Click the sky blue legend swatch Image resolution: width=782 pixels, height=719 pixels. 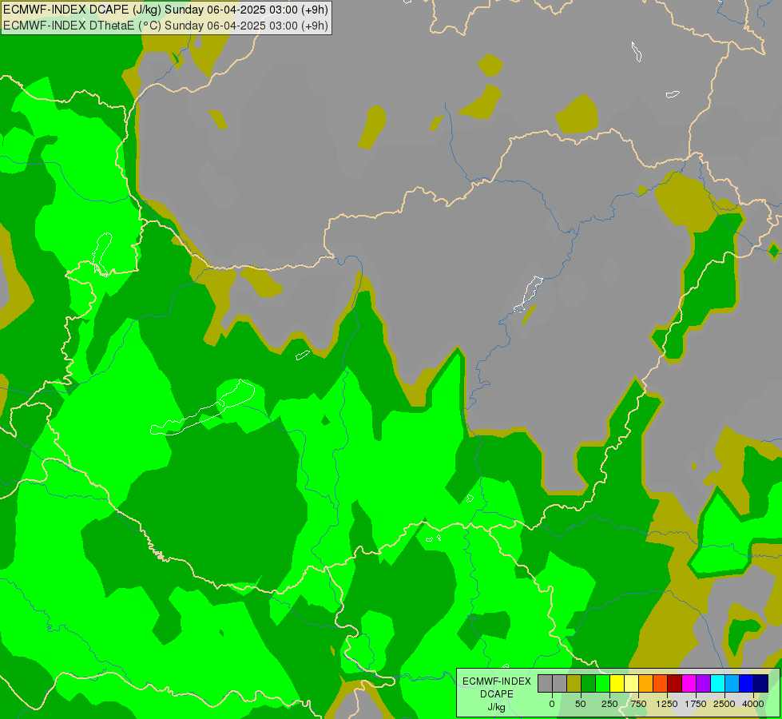point(732,684)
